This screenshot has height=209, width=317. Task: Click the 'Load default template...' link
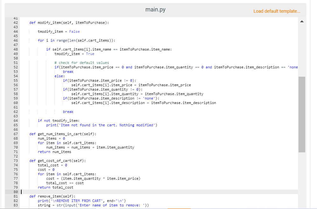277,11
